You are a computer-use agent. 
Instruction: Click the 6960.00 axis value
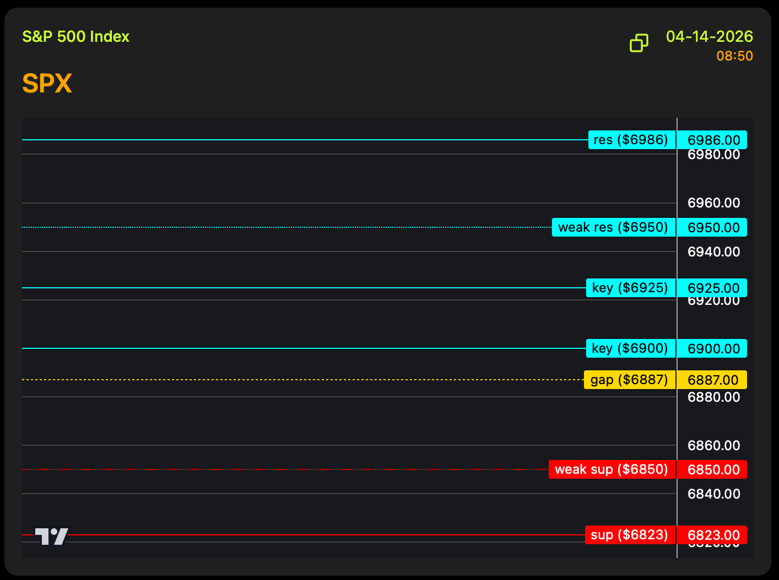[x=714, y=203]
